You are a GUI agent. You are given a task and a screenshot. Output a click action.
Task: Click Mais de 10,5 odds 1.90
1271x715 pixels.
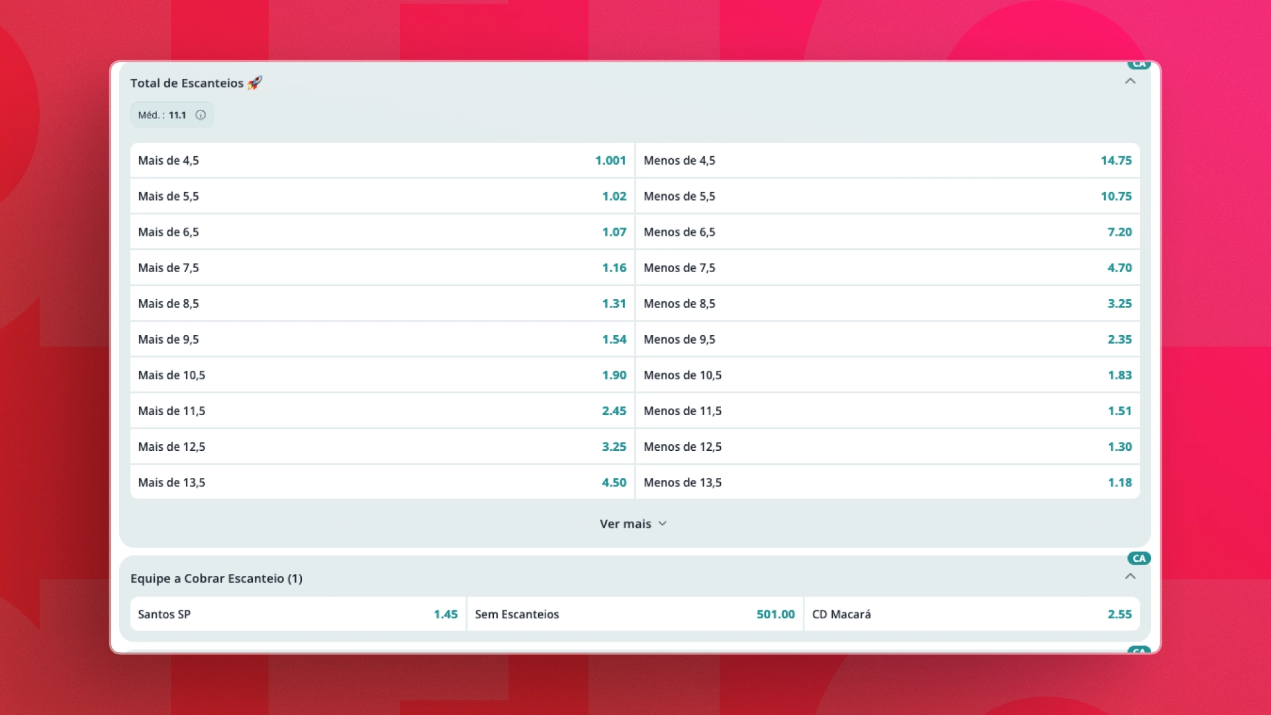(382, 375)
